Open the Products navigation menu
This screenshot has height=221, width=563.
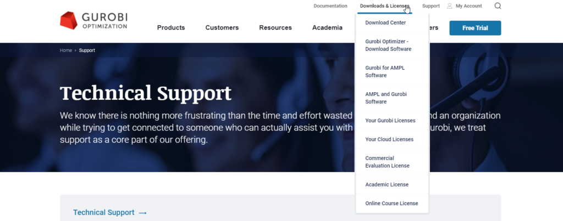tap(171, 27)
